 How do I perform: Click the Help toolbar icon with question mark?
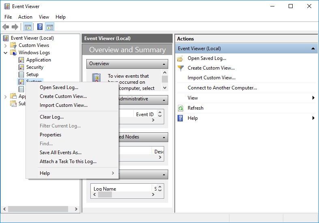pyautogui.click(x=40, y=27)
